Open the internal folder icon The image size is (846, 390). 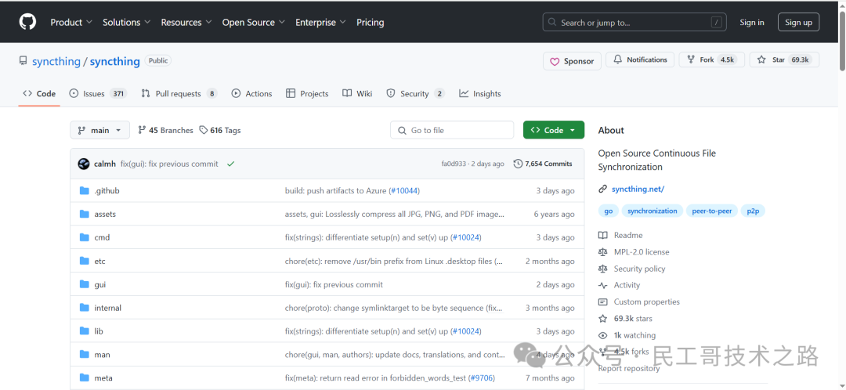(x=84, y=308)
